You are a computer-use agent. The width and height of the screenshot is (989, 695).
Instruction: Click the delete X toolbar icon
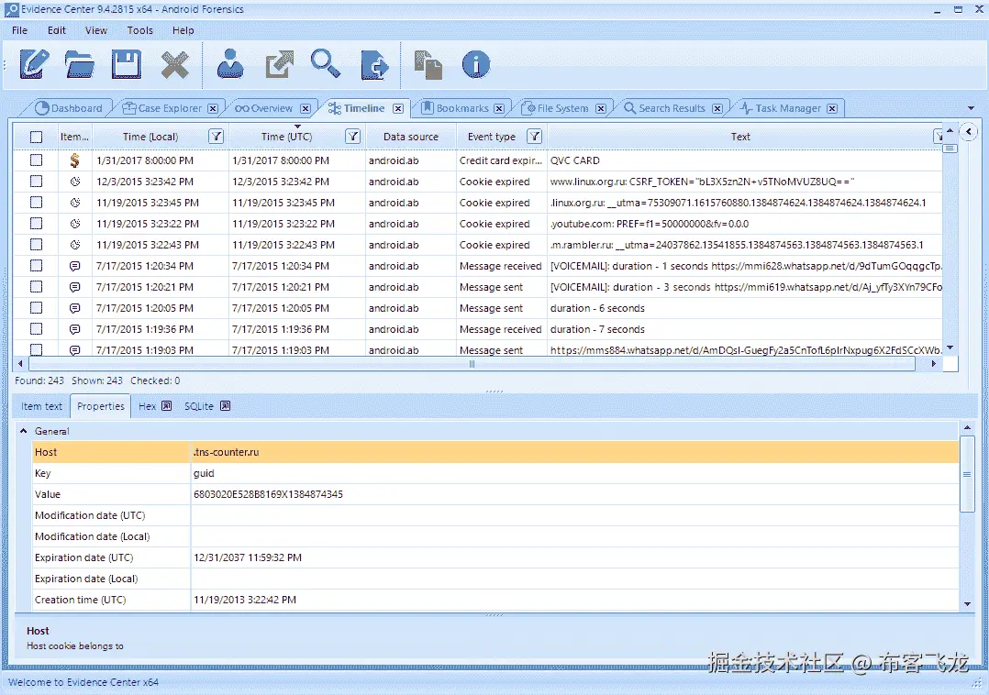pyautogui.click(x=174, y=64)
